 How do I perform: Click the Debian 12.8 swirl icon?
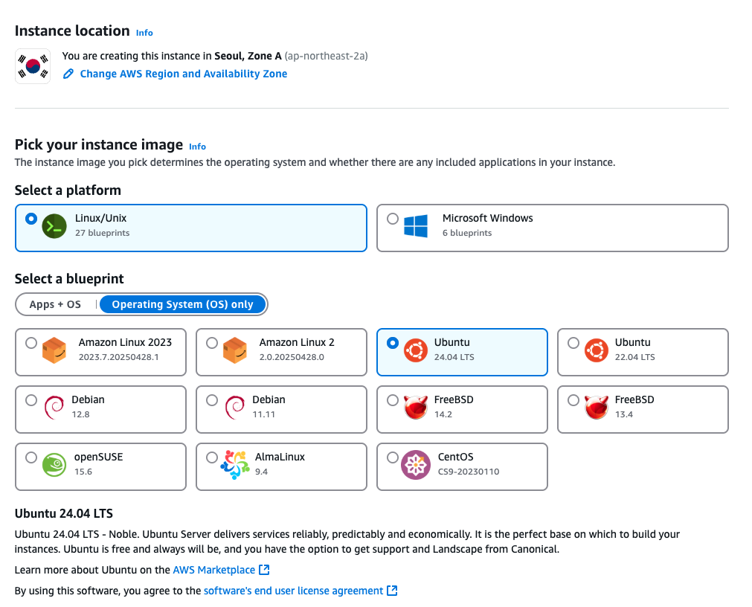(x=54, y=408)
